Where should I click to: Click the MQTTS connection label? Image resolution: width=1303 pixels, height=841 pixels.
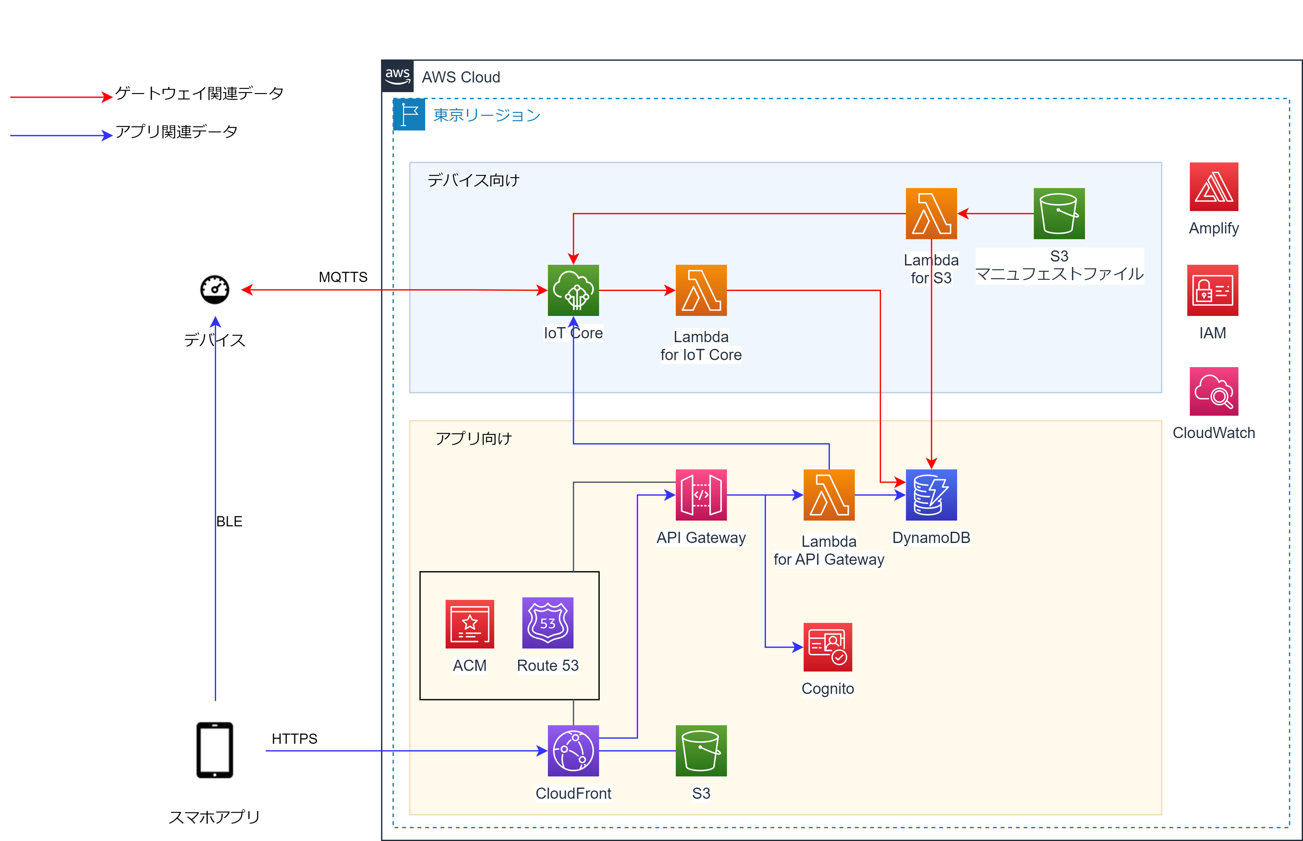[x=343, y=277]
